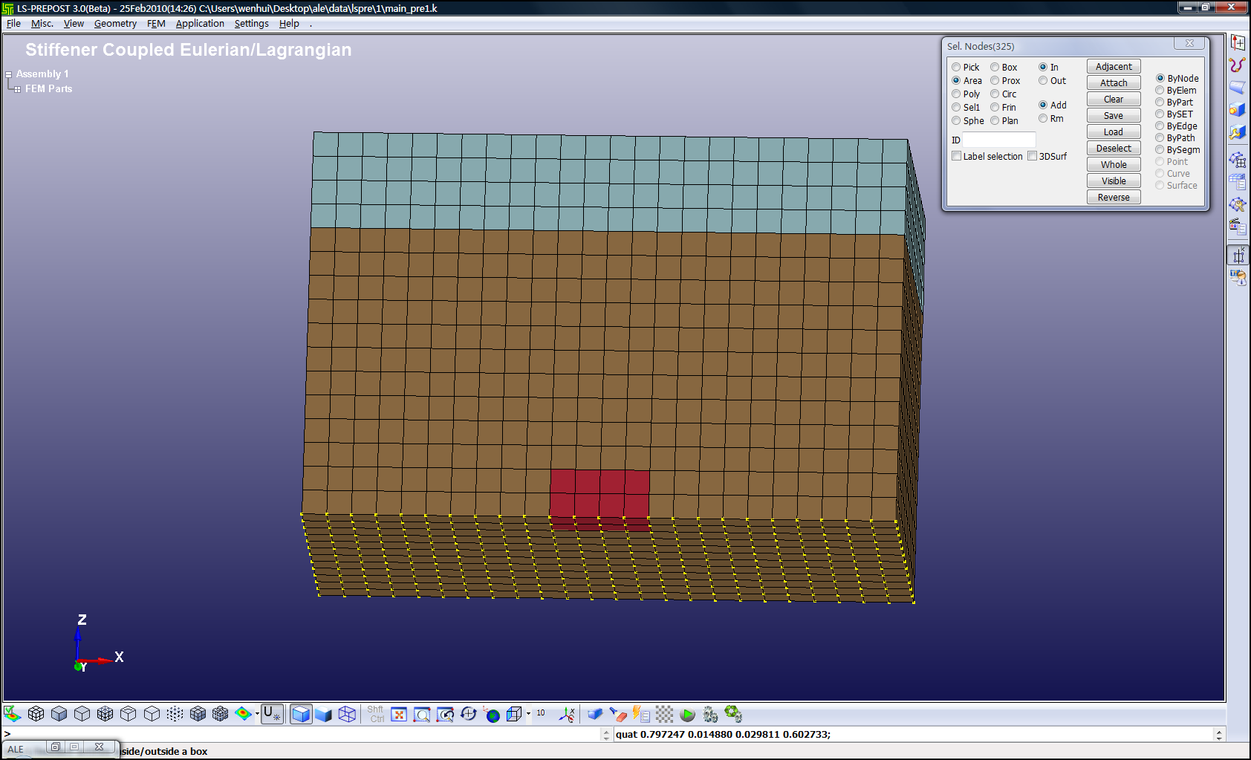Expand the FEM Parts tree node

[17, 89]
